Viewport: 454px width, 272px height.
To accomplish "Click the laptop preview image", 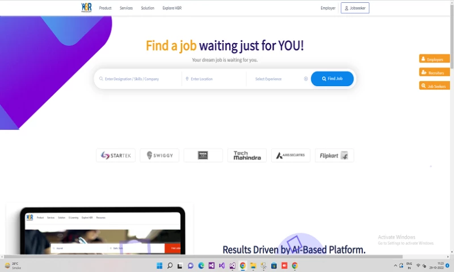I will point(103,231).
